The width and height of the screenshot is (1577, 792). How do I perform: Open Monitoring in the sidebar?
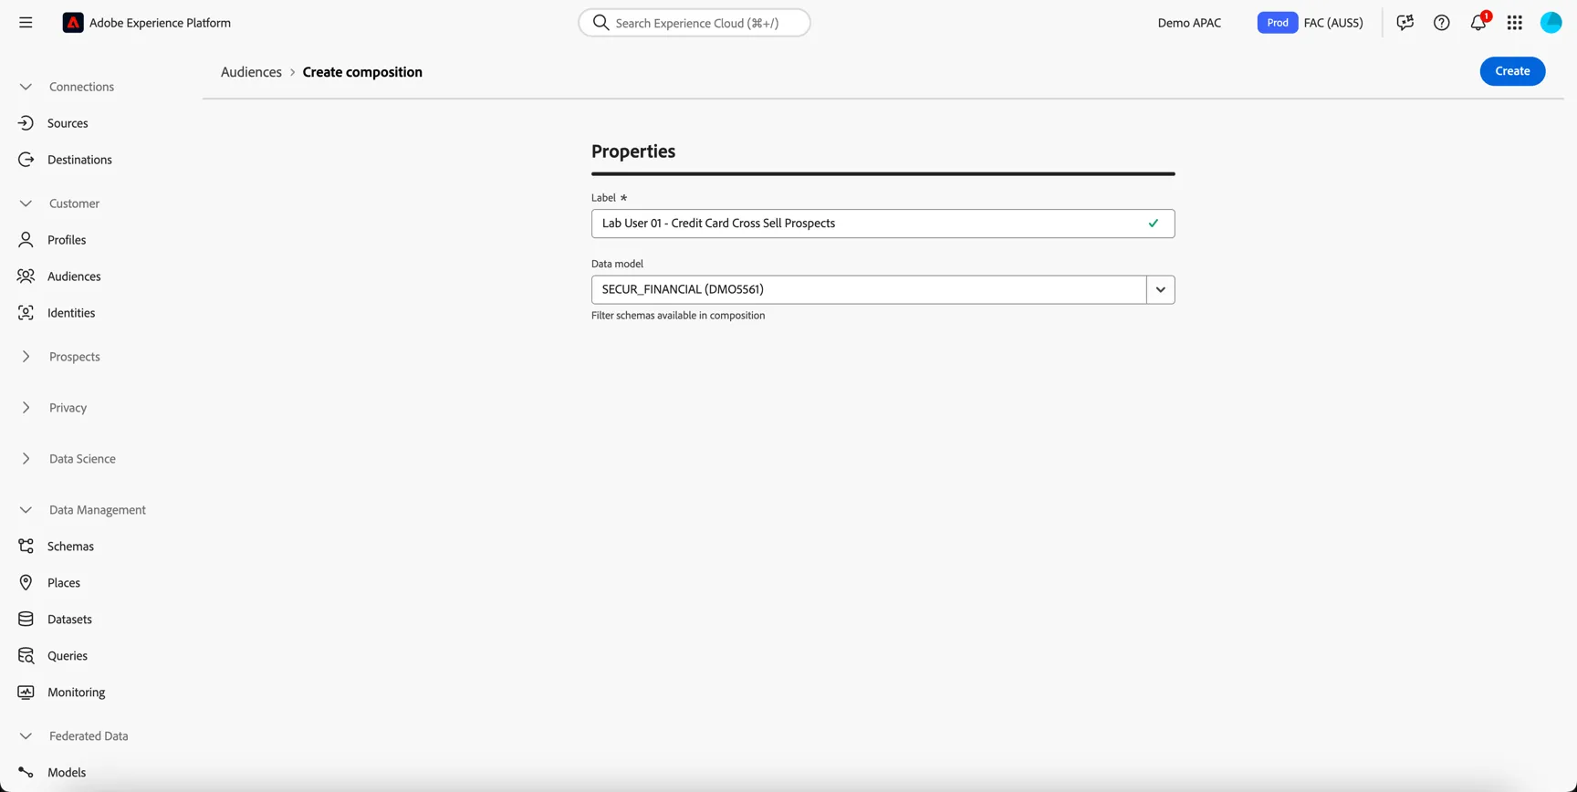click(77, 693)
